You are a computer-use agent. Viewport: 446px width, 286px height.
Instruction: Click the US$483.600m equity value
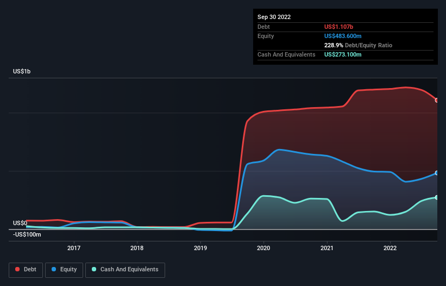[x=343, y=36]
